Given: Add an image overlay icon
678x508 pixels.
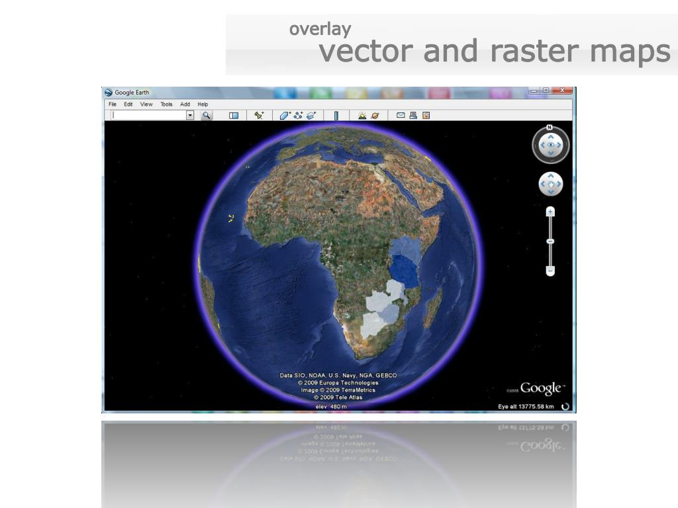Looking at the screenshot, I should [x=311, y=115].
